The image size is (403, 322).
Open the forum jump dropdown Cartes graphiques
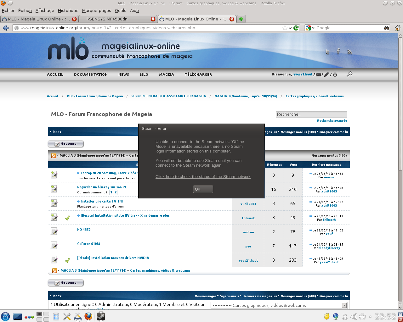tap(279, 305)
